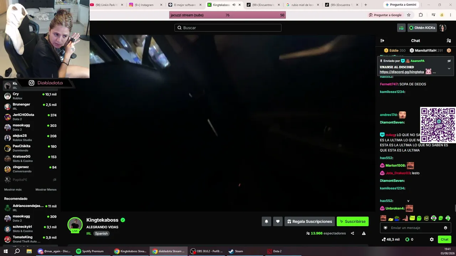Click Mostrar Menos in followed list
Viewport: 456px width, 256px height.
pyautogui.click(x=46, y=190)
